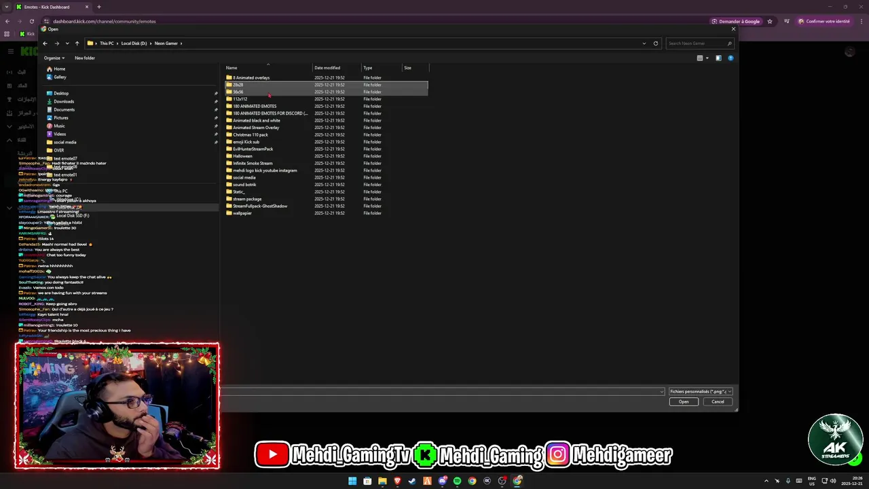Bookmark this page with the star
869x489 pixels.
769,21
